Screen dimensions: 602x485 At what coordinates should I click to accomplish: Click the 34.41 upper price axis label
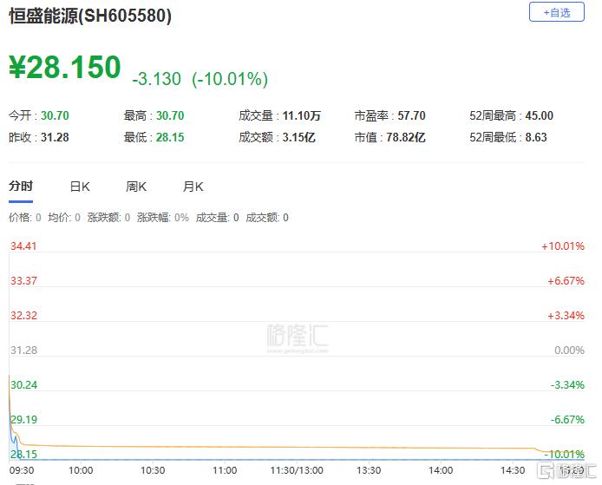click(x=23, y=246)
